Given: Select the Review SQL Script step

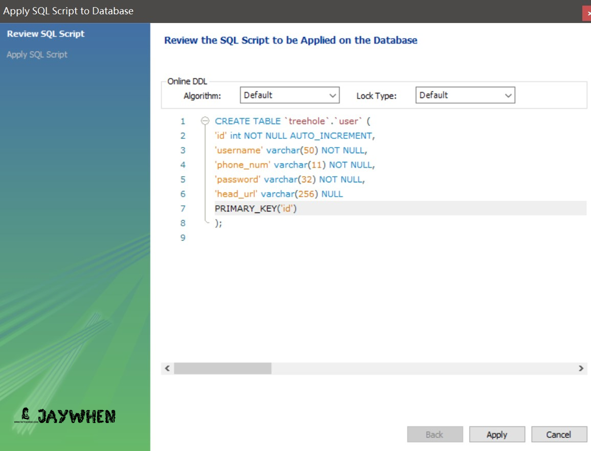Looking at the screenshot, I should [x=46, y=34].
